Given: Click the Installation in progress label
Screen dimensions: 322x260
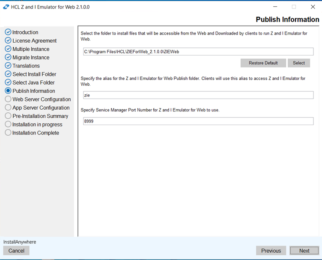Looking at the screenshot, I should (37, 125).
